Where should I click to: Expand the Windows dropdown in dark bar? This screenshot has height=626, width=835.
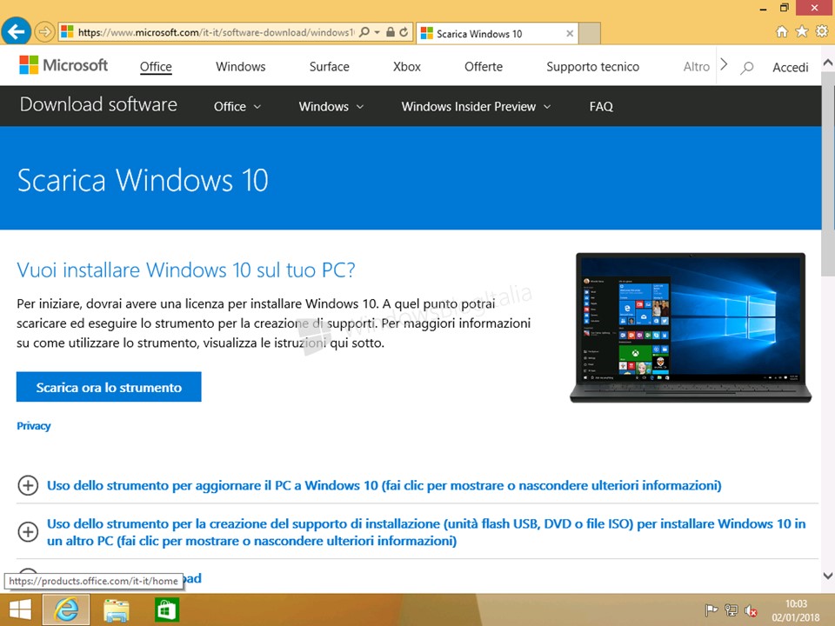(331, 106)
